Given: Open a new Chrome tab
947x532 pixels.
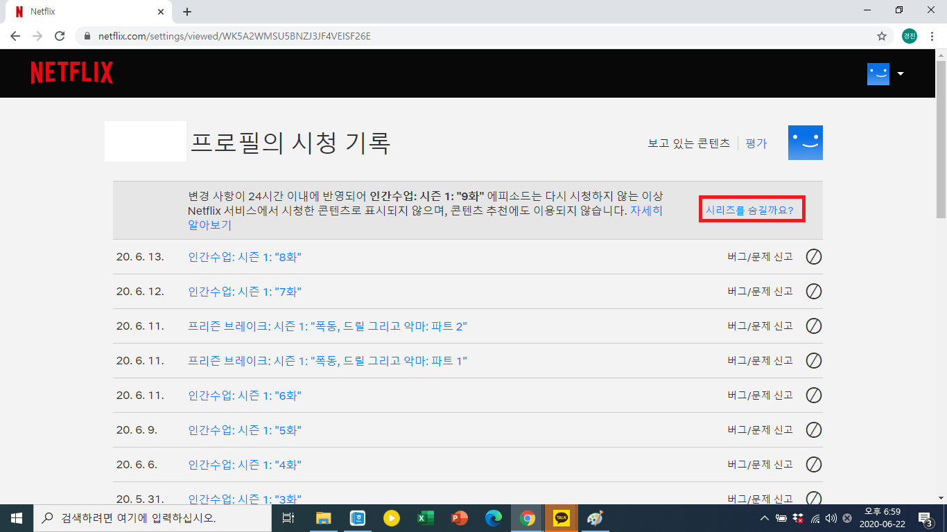Looking at the screenshot, I should [187, 12].
